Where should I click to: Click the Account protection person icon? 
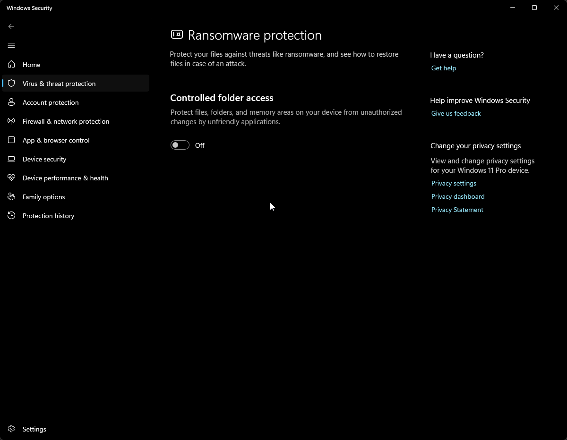11,102
